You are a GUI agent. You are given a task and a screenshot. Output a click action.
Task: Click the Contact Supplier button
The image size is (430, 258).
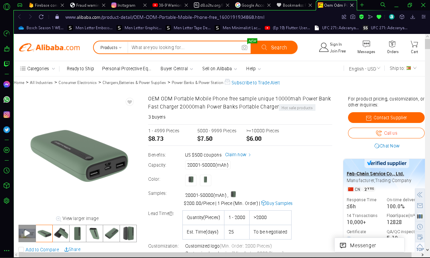(386, 118)
